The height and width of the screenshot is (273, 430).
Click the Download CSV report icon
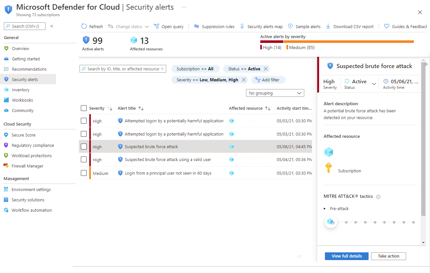[328, 26]
